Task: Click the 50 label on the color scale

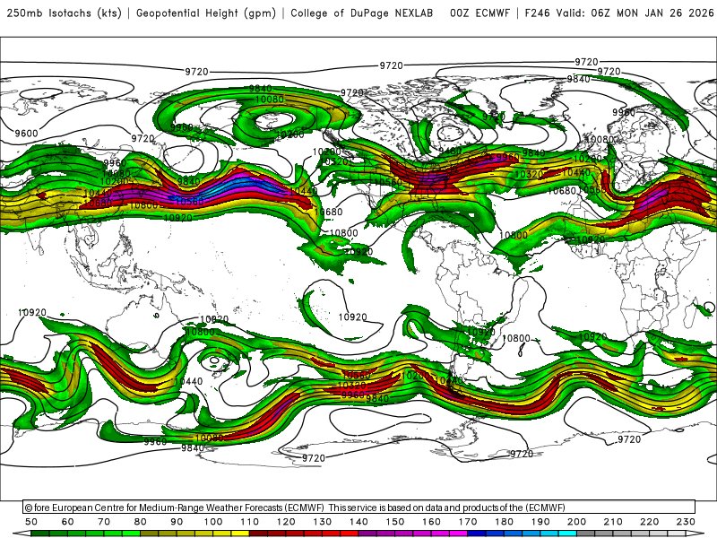Action: 31,522
